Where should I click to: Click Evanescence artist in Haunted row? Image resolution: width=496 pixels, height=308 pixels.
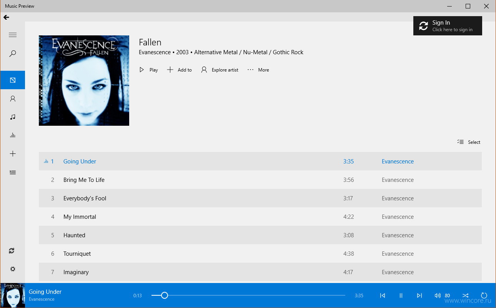point(398,235)
